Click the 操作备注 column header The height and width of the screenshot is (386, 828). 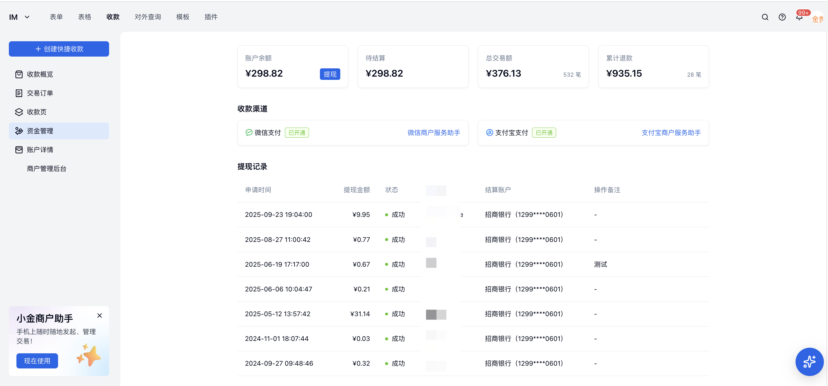pos(607,190)
